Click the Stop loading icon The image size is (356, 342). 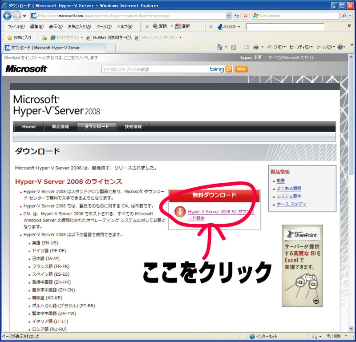(246, 16)
